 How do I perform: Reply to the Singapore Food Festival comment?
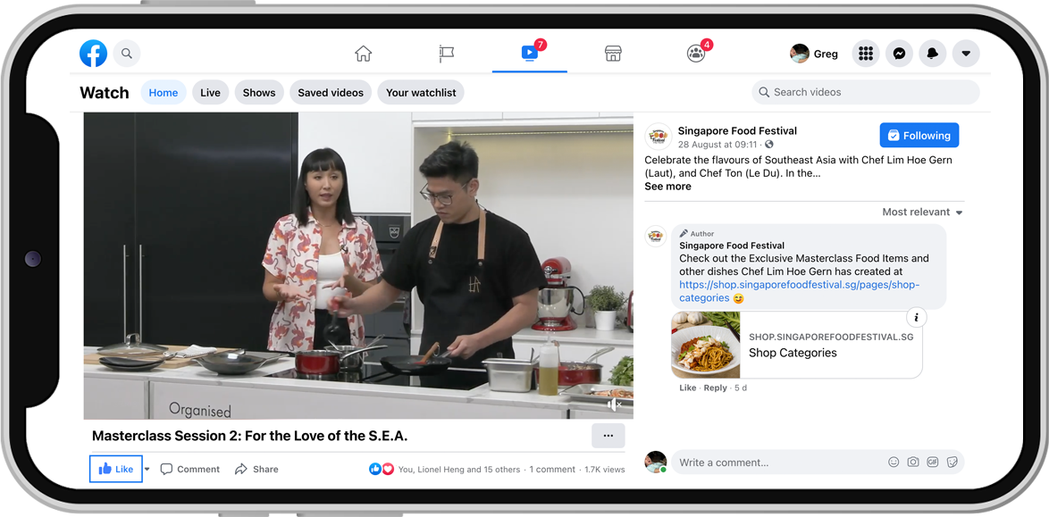coord(715,388)
